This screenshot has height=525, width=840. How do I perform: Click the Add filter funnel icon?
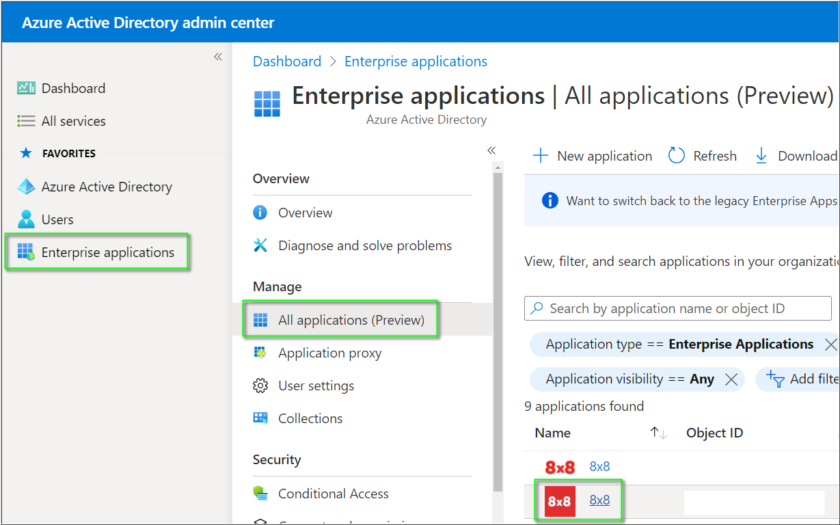coord(775,379)
